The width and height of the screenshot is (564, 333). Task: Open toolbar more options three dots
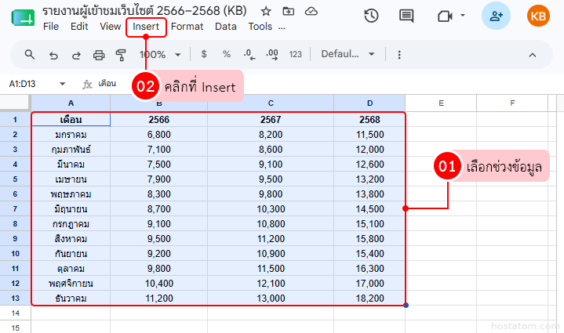point(399,55)
